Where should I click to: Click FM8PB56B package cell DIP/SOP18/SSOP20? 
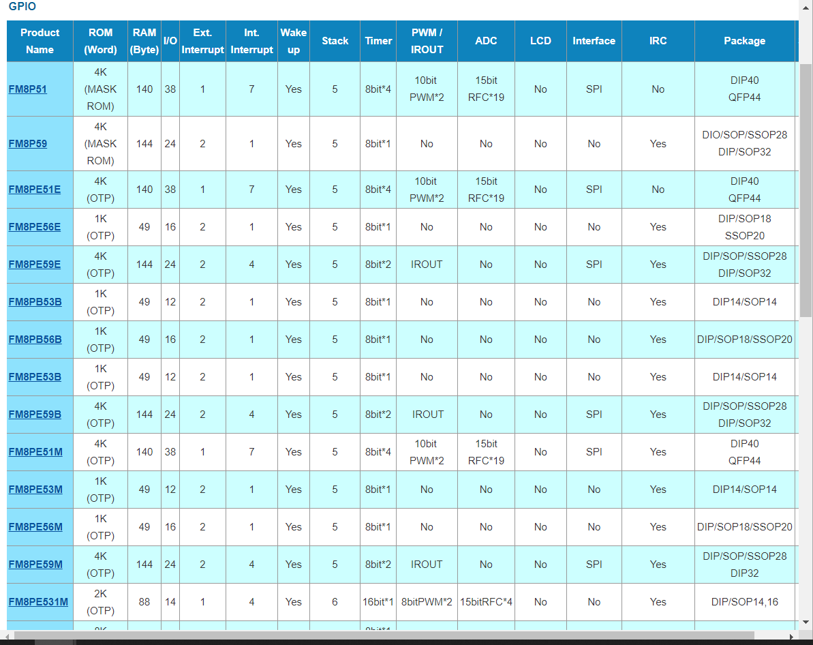pyautogui.click(x=745, y=340)
